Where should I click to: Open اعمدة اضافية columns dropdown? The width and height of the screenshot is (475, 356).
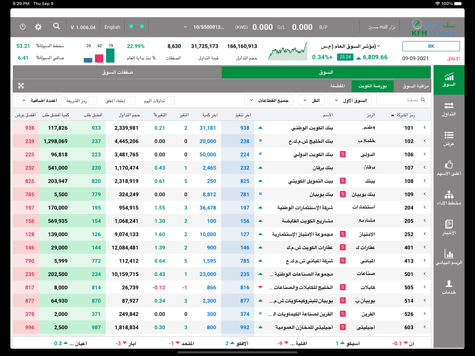point(39,100)
